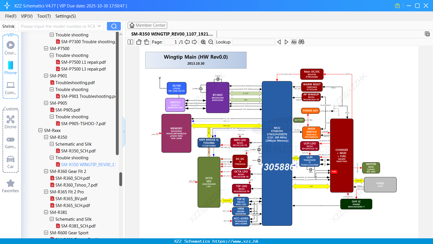Open the Tool(T) menu
This screenshot has width=433, height=244.
[44, 16]
